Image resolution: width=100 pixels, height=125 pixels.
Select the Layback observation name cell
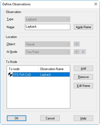coord(46,75)
